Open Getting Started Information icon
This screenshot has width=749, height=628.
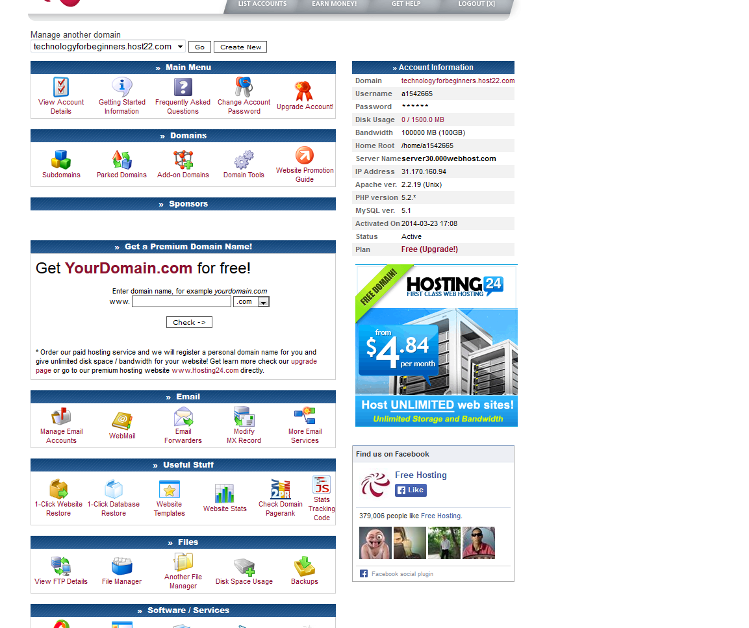(x=122, y=87)
